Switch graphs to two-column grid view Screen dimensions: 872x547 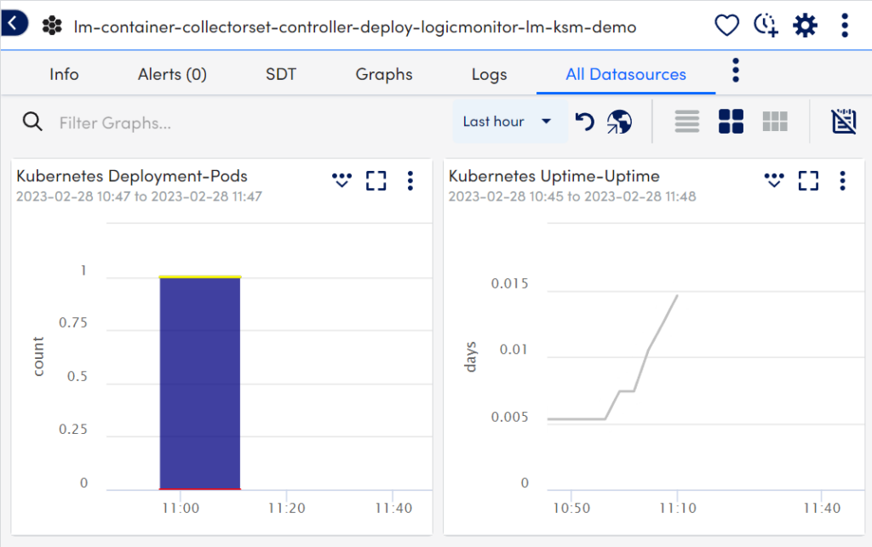click(x=731, y=122)
